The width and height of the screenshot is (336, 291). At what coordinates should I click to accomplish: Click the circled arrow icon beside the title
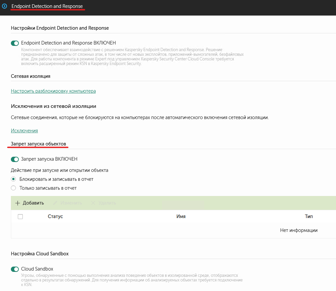coord(5,6)
